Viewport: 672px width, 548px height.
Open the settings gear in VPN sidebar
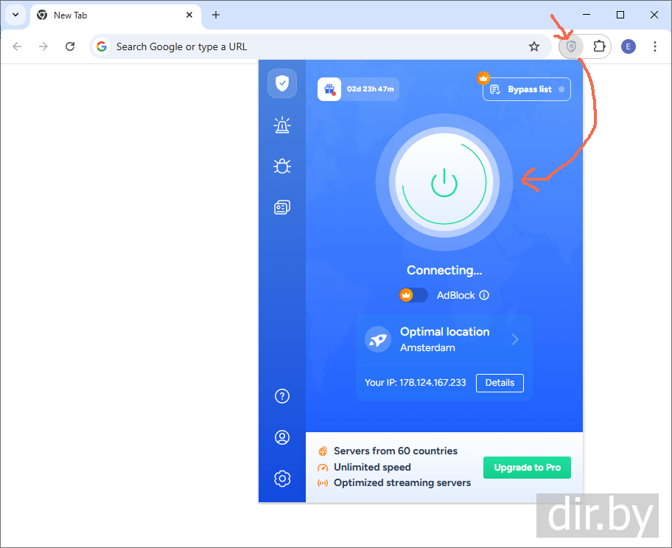point(282,479)
